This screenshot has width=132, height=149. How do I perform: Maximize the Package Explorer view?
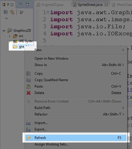click(x=28, y=4)
